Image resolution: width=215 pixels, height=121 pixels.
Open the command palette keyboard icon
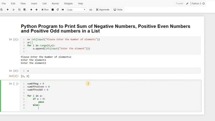click(91, 10)
